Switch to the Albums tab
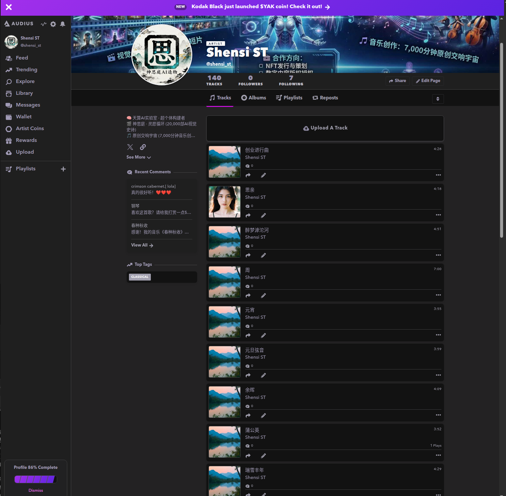This screenshot has height=496, width=506. (254, 98)
